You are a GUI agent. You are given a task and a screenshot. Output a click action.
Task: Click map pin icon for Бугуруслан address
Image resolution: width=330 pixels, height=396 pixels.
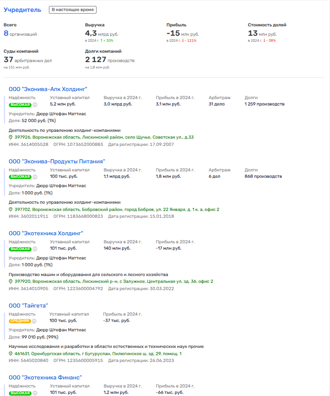coord(11,354)
